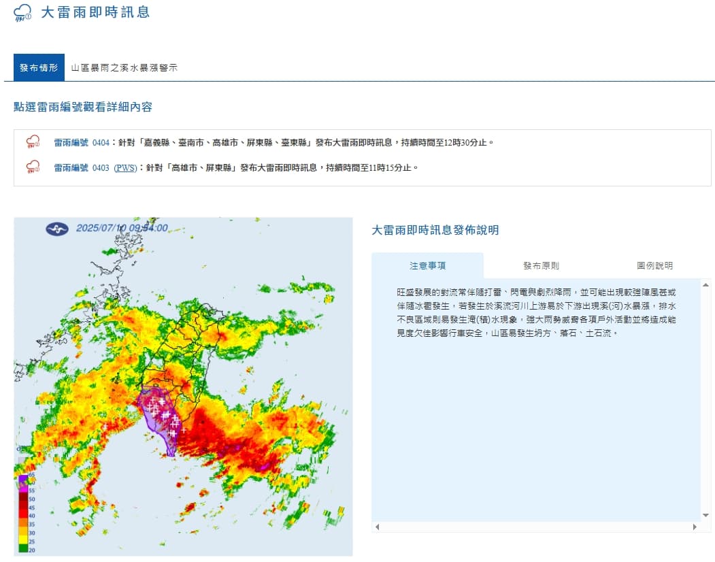Click the radar timestamp 2025/07/10 09:54:00
This screenshot has height=562, width=715.
tap(122, 228)
